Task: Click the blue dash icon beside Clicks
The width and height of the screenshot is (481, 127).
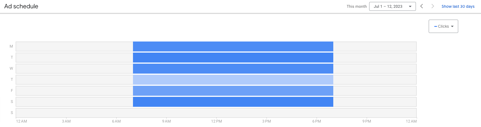Action: (x=436, y=26)
